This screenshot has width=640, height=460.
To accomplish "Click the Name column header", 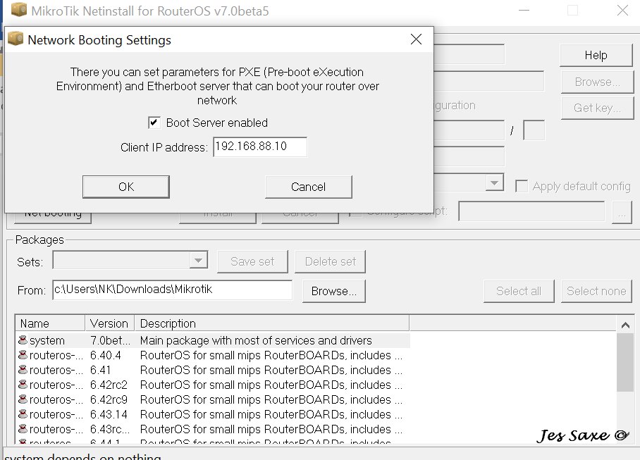I will click(50, 323).
